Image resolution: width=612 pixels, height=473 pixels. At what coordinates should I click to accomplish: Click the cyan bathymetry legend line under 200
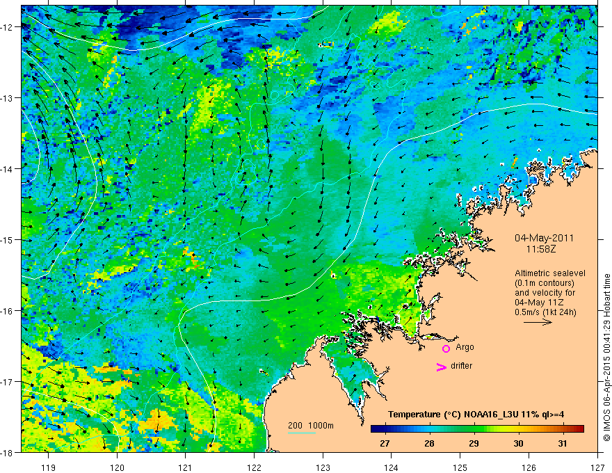301,433
